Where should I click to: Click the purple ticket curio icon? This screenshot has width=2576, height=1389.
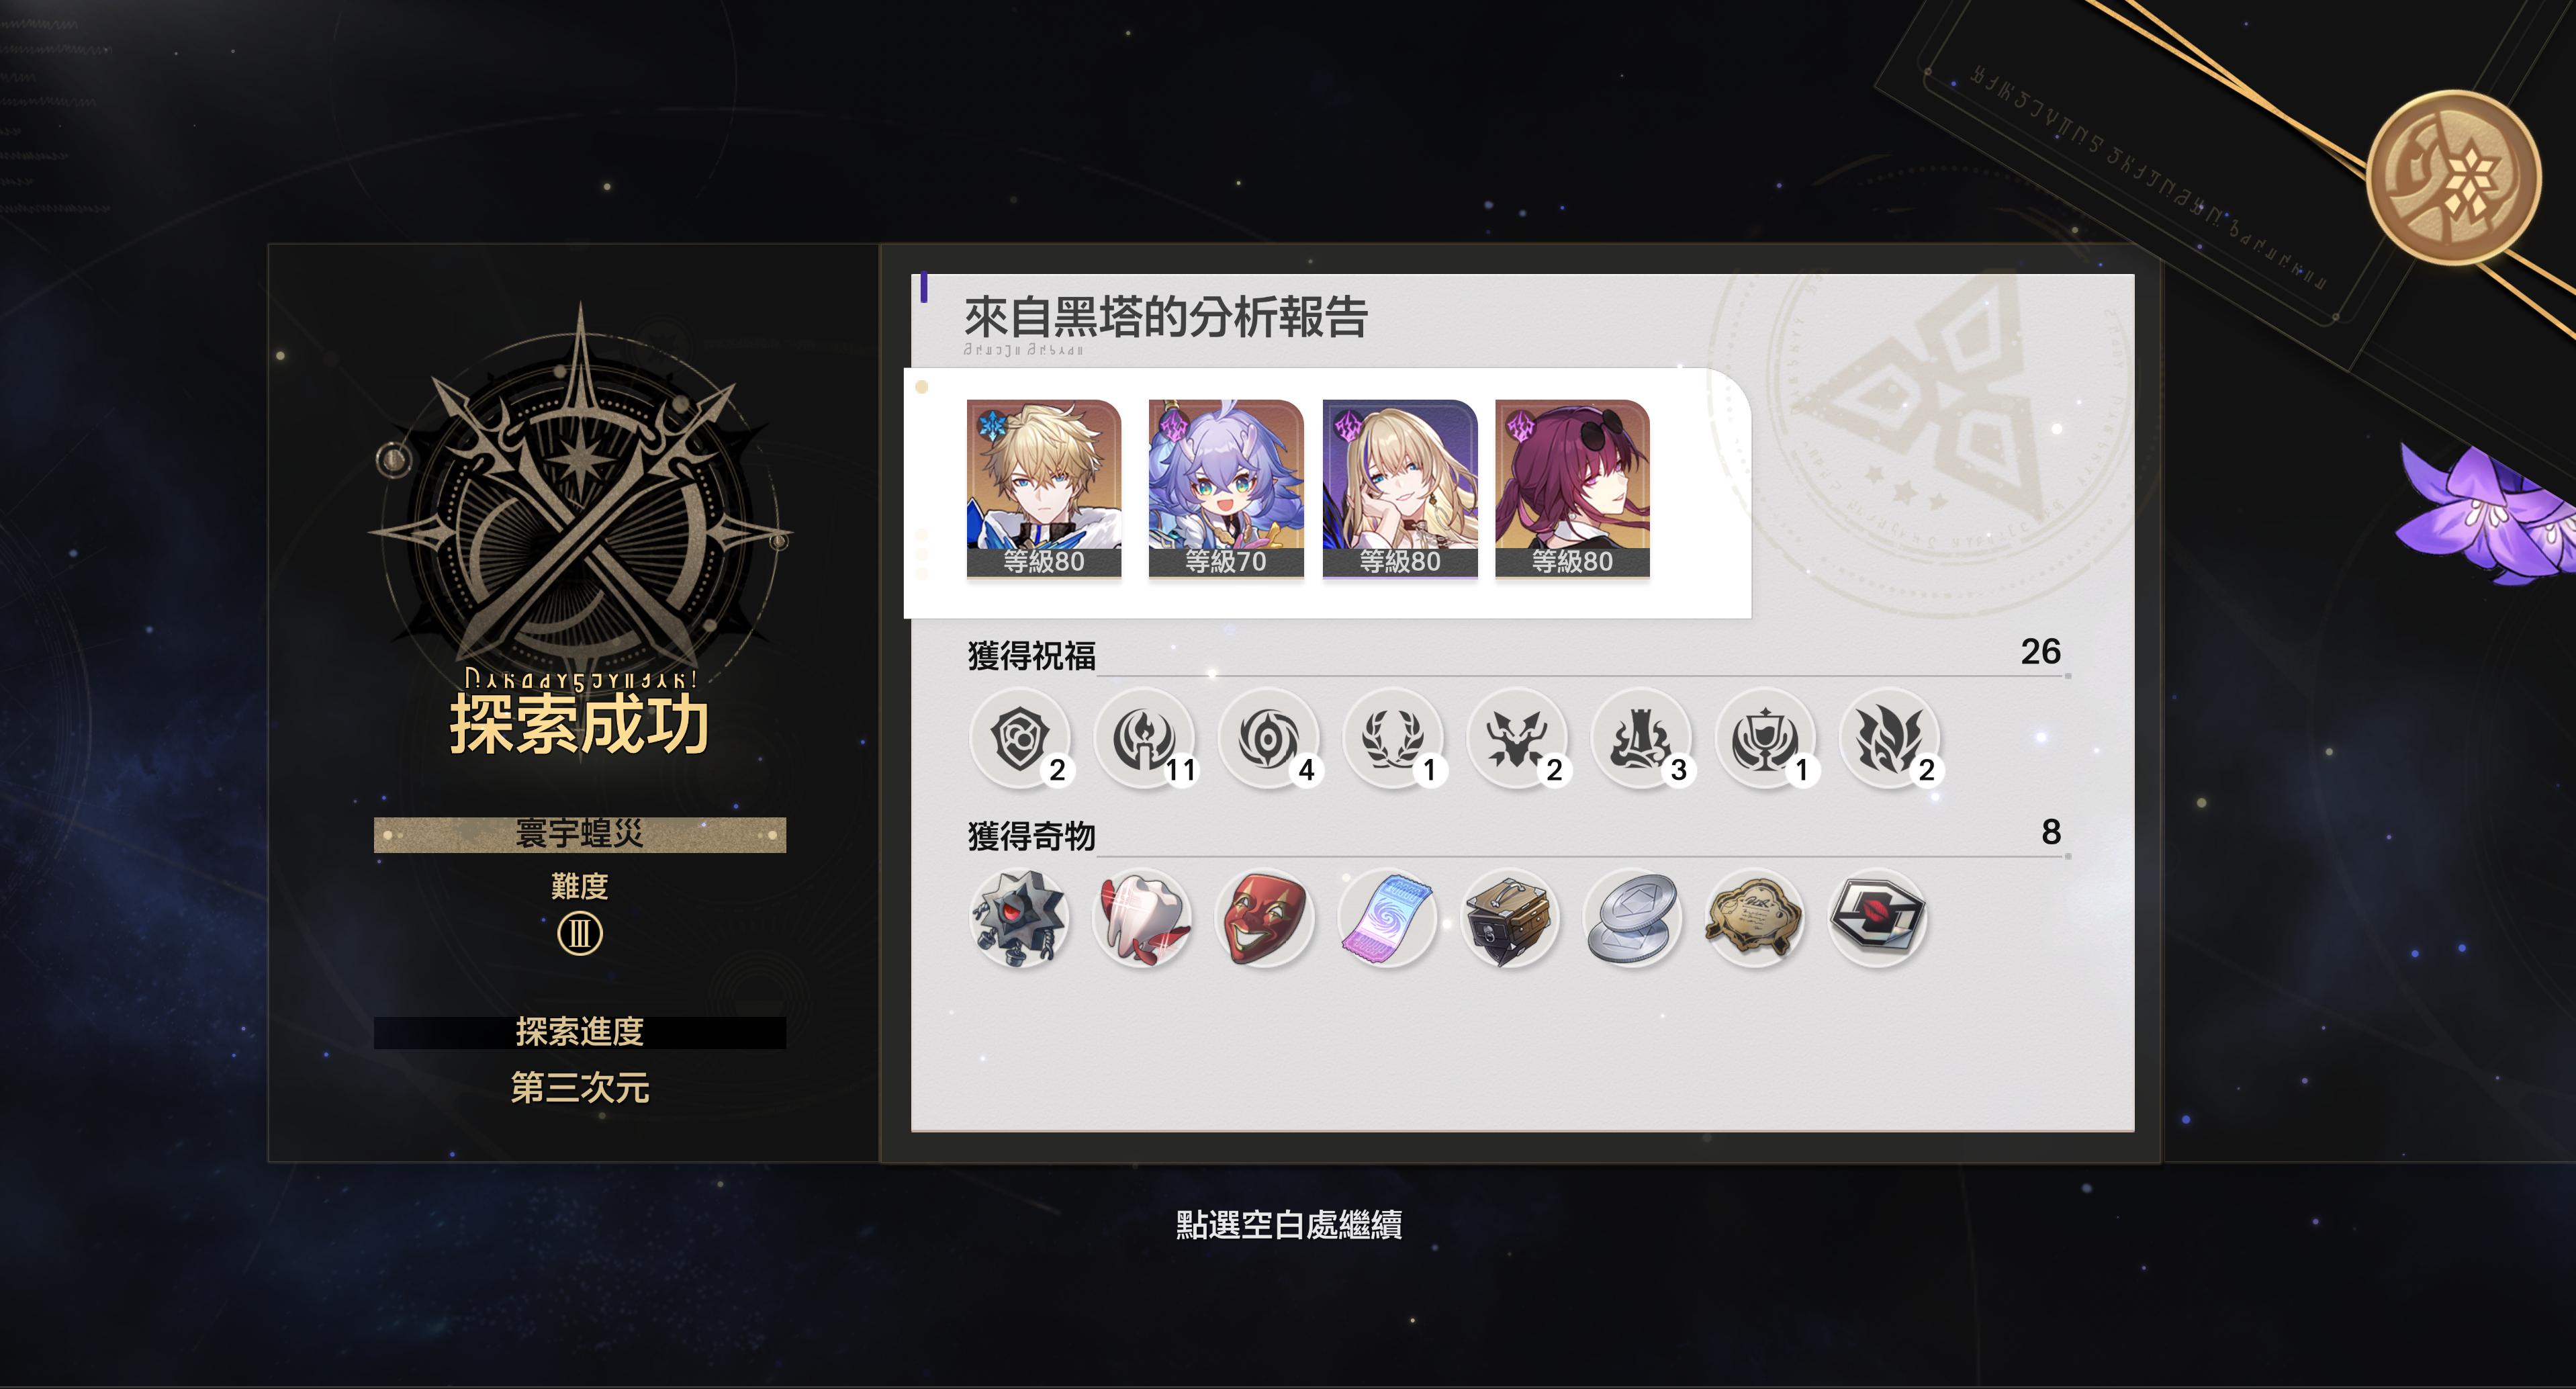pyautogui.click(x=1387, y=918)
